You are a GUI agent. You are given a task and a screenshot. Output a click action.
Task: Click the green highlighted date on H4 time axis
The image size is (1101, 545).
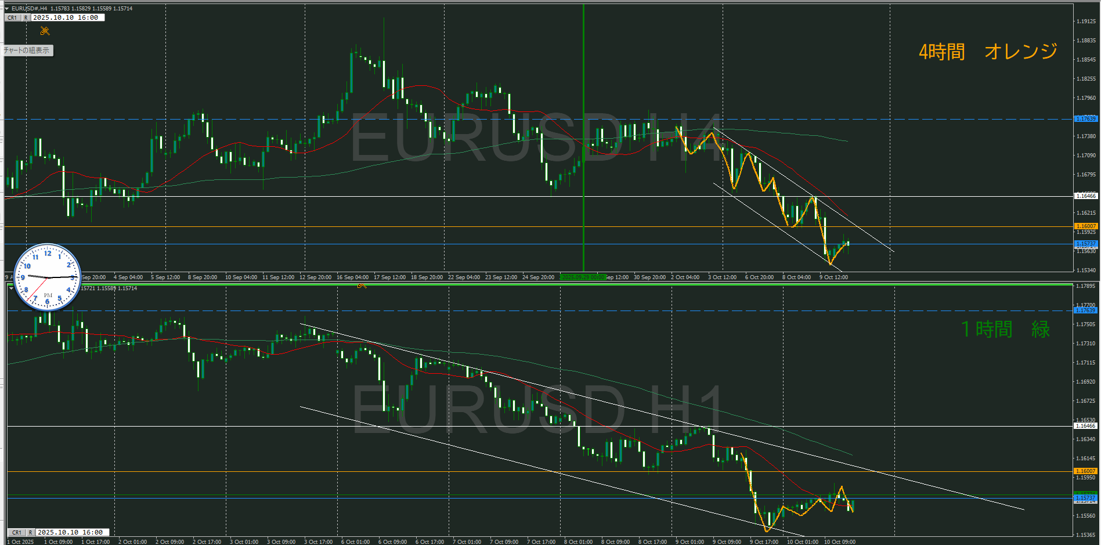pyautogui.click(x=583, y=277)
